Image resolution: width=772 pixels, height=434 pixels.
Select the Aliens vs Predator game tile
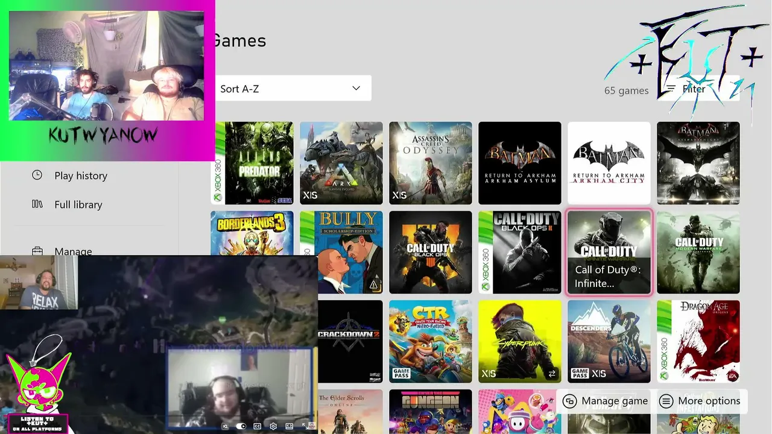[252, 163]
